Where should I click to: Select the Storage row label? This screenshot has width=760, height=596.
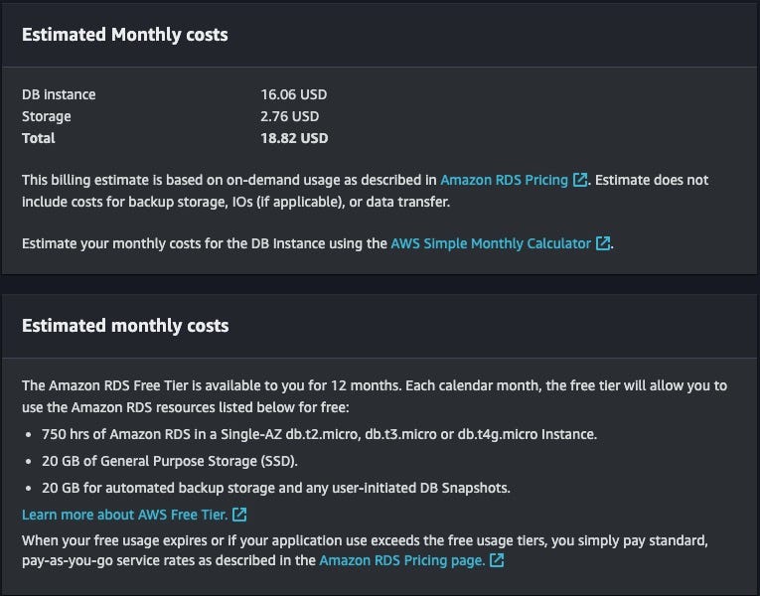pyautogui.click(x=47, y=116)
